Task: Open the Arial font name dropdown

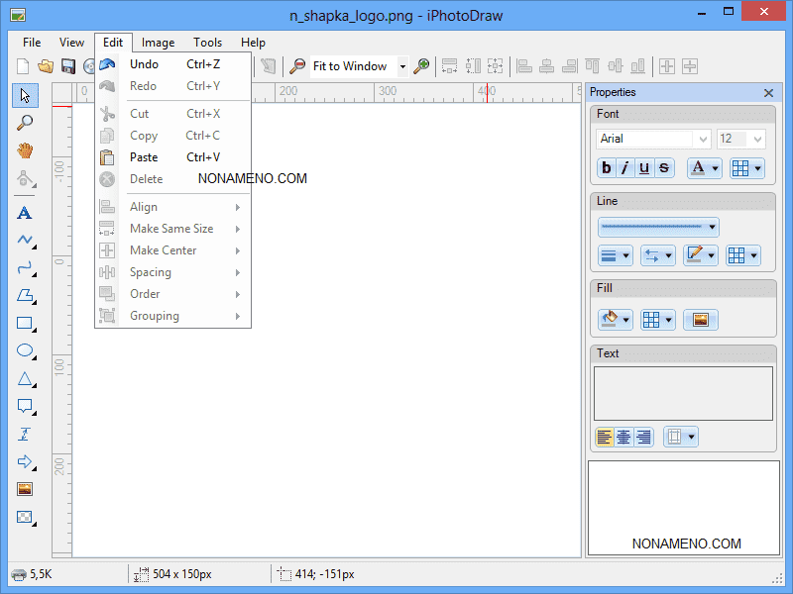Action: (x=703, y=140)
